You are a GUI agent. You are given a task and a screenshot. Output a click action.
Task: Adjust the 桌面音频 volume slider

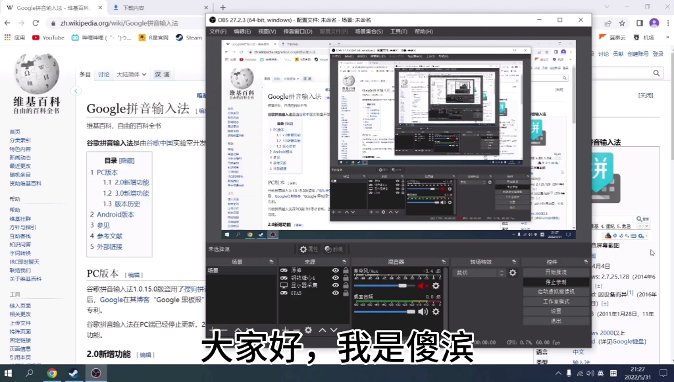pyautogui.click(x=411, y=312)
